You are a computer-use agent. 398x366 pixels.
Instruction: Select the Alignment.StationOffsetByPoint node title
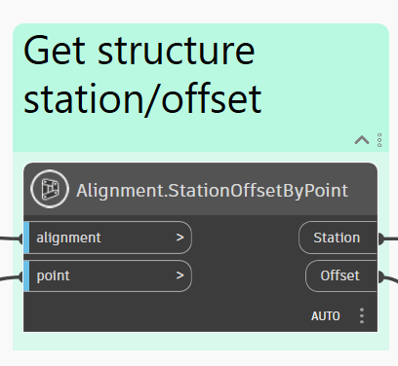coord(212,191)
